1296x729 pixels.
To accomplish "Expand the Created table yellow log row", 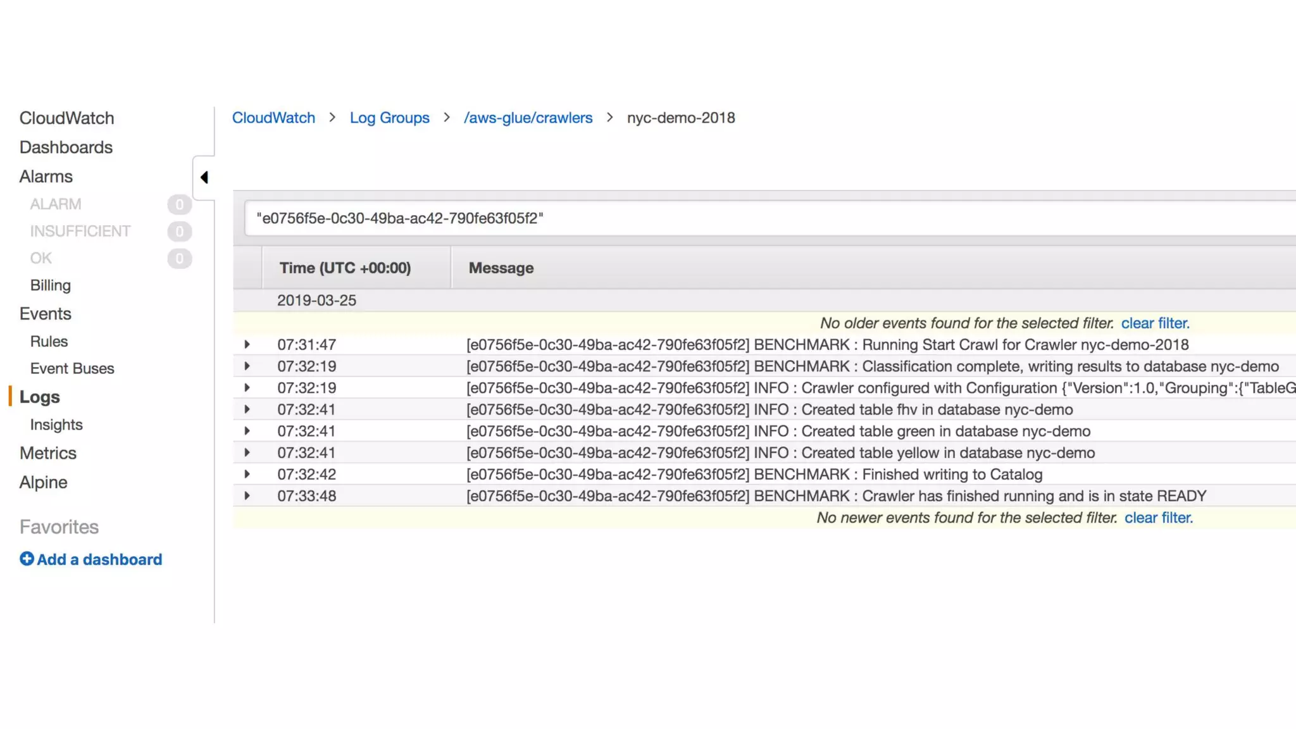I will click(x=247, y=452).
